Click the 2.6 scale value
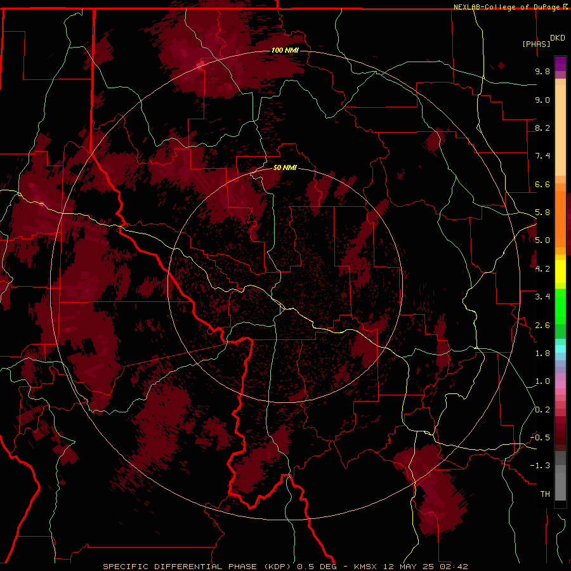571x571 pixels. [x=542, y=325]
